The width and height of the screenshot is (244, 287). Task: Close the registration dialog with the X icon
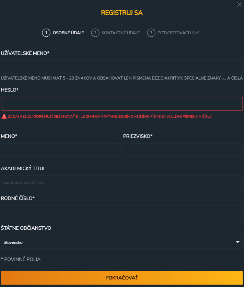(x=239, y=4)
